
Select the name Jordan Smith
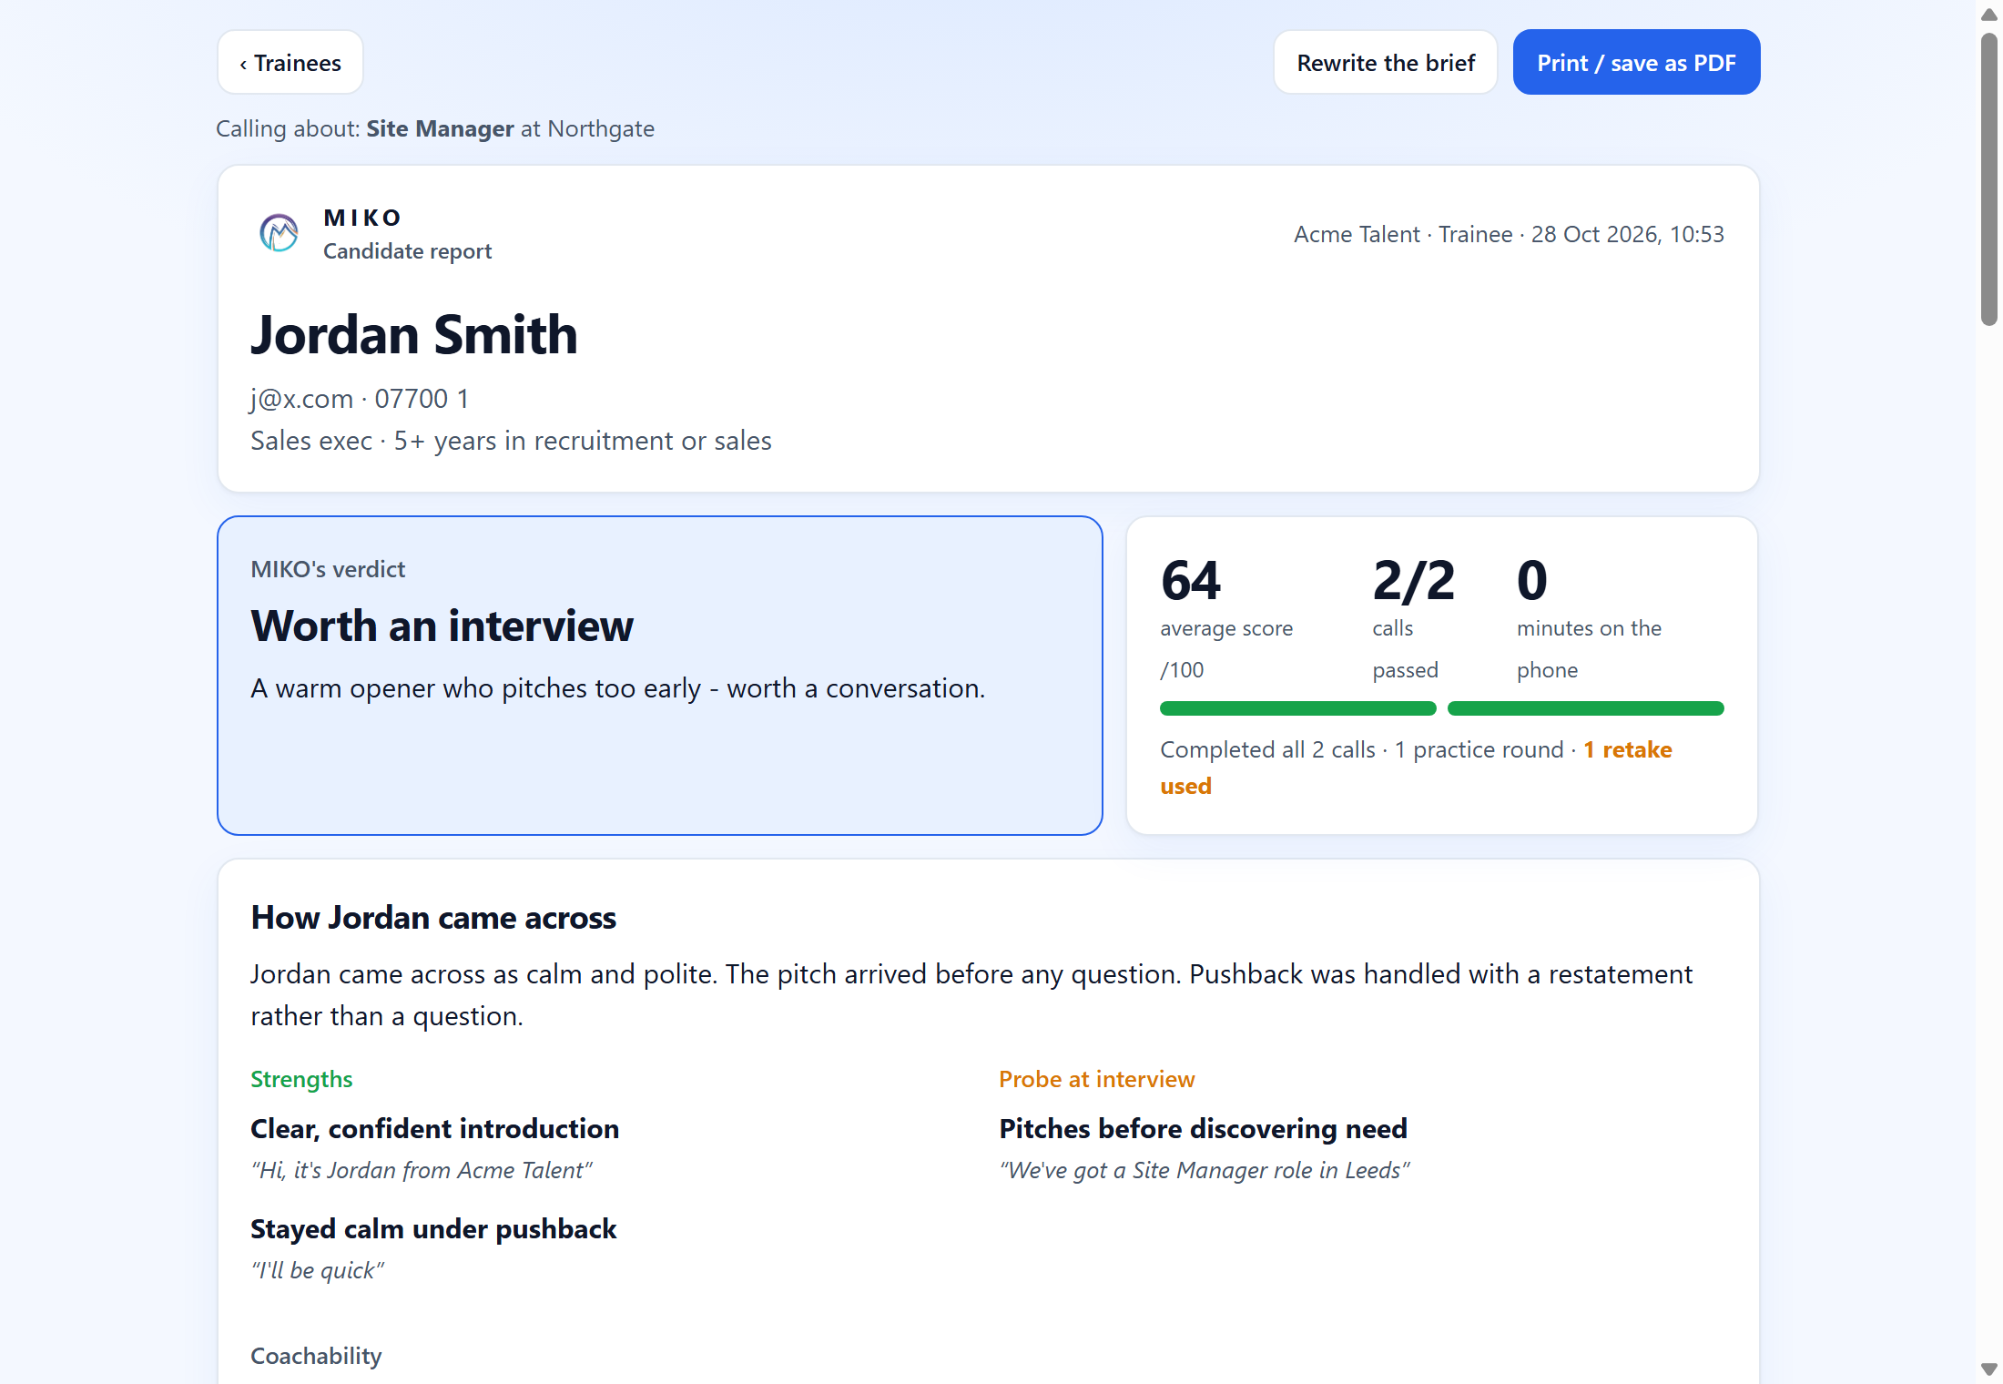pos(414,335)
